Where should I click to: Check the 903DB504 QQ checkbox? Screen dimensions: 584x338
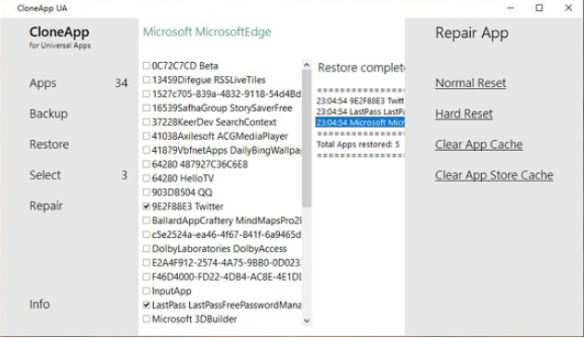click(146, 192)
